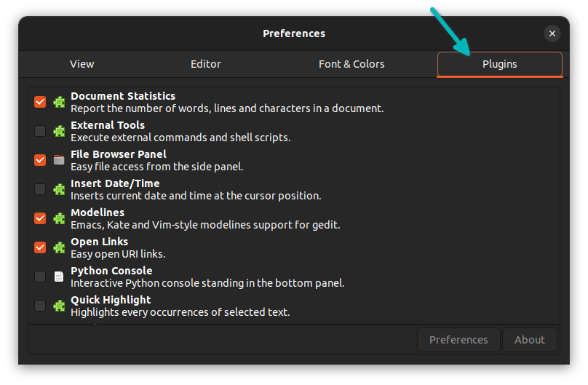Click the File Browser Panel icon

(x=59, y=160)
